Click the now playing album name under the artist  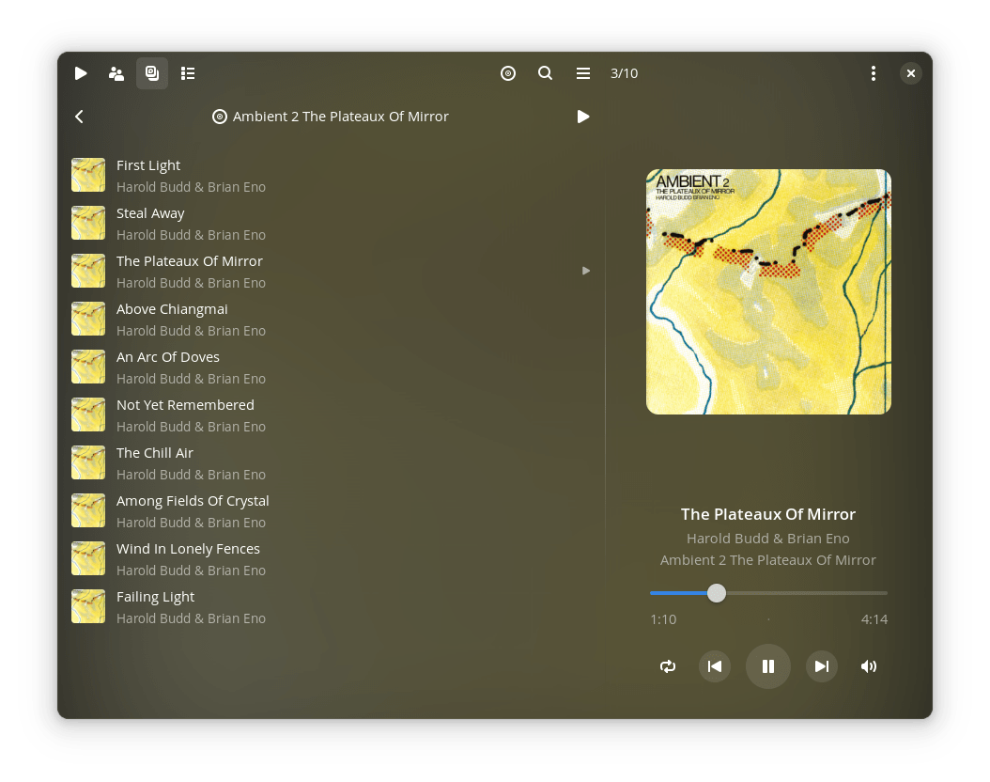(x=768, y=560)
